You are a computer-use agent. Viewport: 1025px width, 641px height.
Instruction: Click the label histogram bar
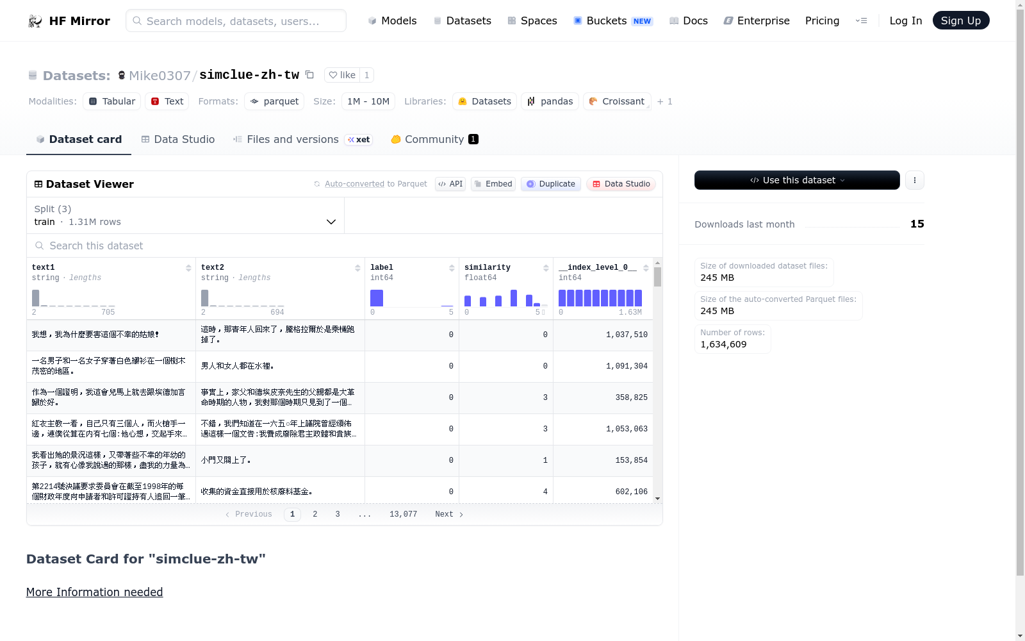coord(377,298)
